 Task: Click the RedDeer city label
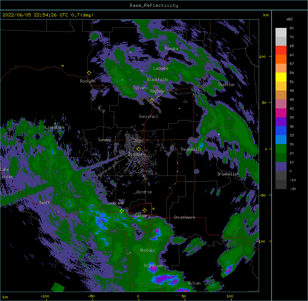click(x=158, y=91)
